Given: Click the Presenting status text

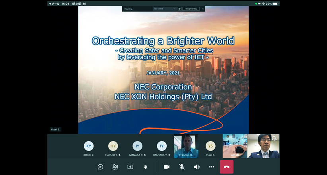Looking at the screenshot, I should pos(128,9).
